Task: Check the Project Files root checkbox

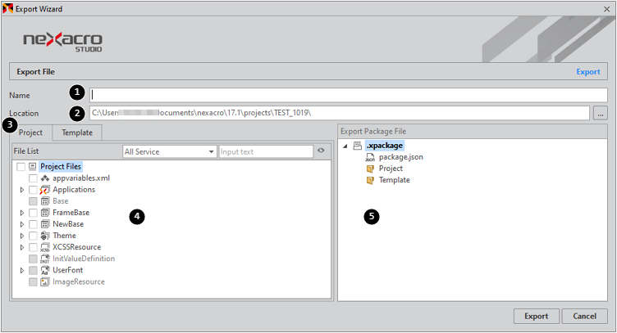Action: click(21, 167)
